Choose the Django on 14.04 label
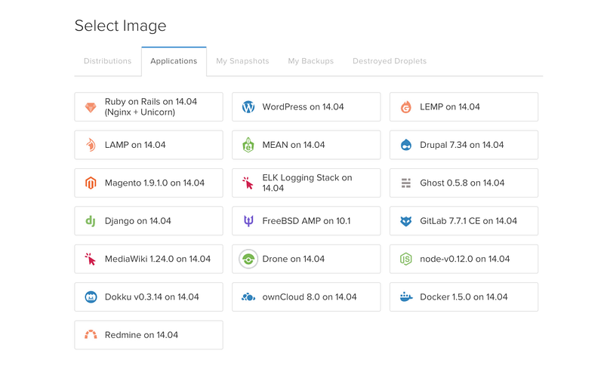The image size is (604, 381). point(138,221)
